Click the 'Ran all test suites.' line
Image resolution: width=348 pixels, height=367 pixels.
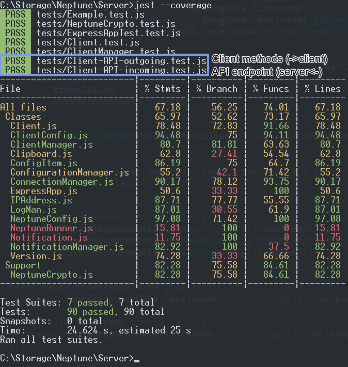click(x=52, y=340)
